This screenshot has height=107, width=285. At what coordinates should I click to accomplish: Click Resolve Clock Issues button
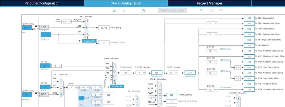point(172,10)
